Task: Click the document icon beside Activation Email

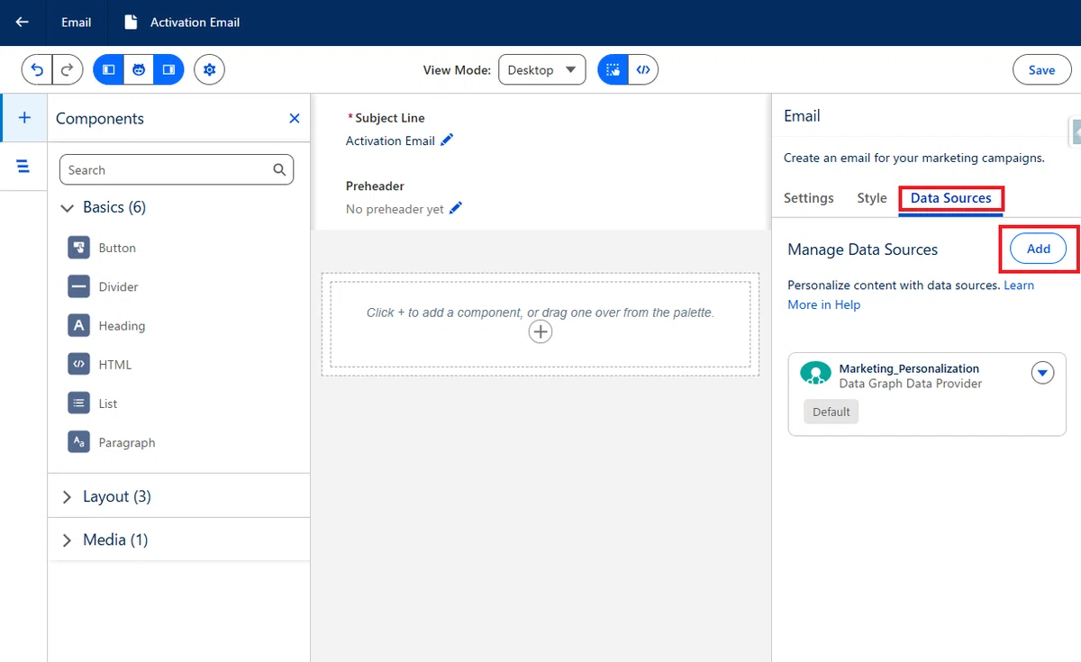Action: tap(132, 23)
